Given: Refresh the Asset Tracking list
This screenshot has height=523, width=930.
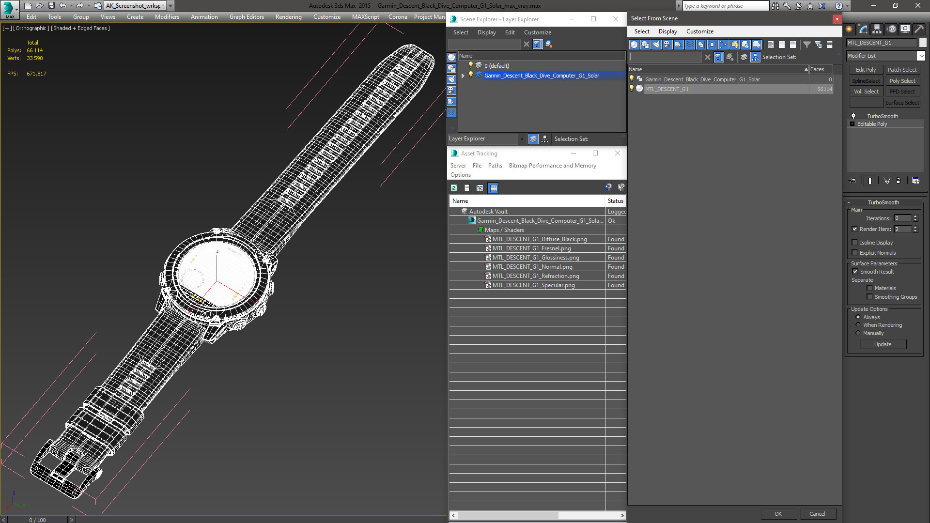Looking at the screenshot, I should (454, 188).
